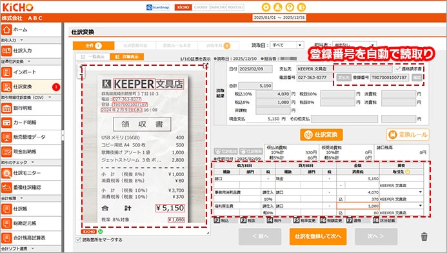Image resolution: width=447 pixels, height=253 pixels.
Task: Select the KICHO product tab in header
Action: 183,7
